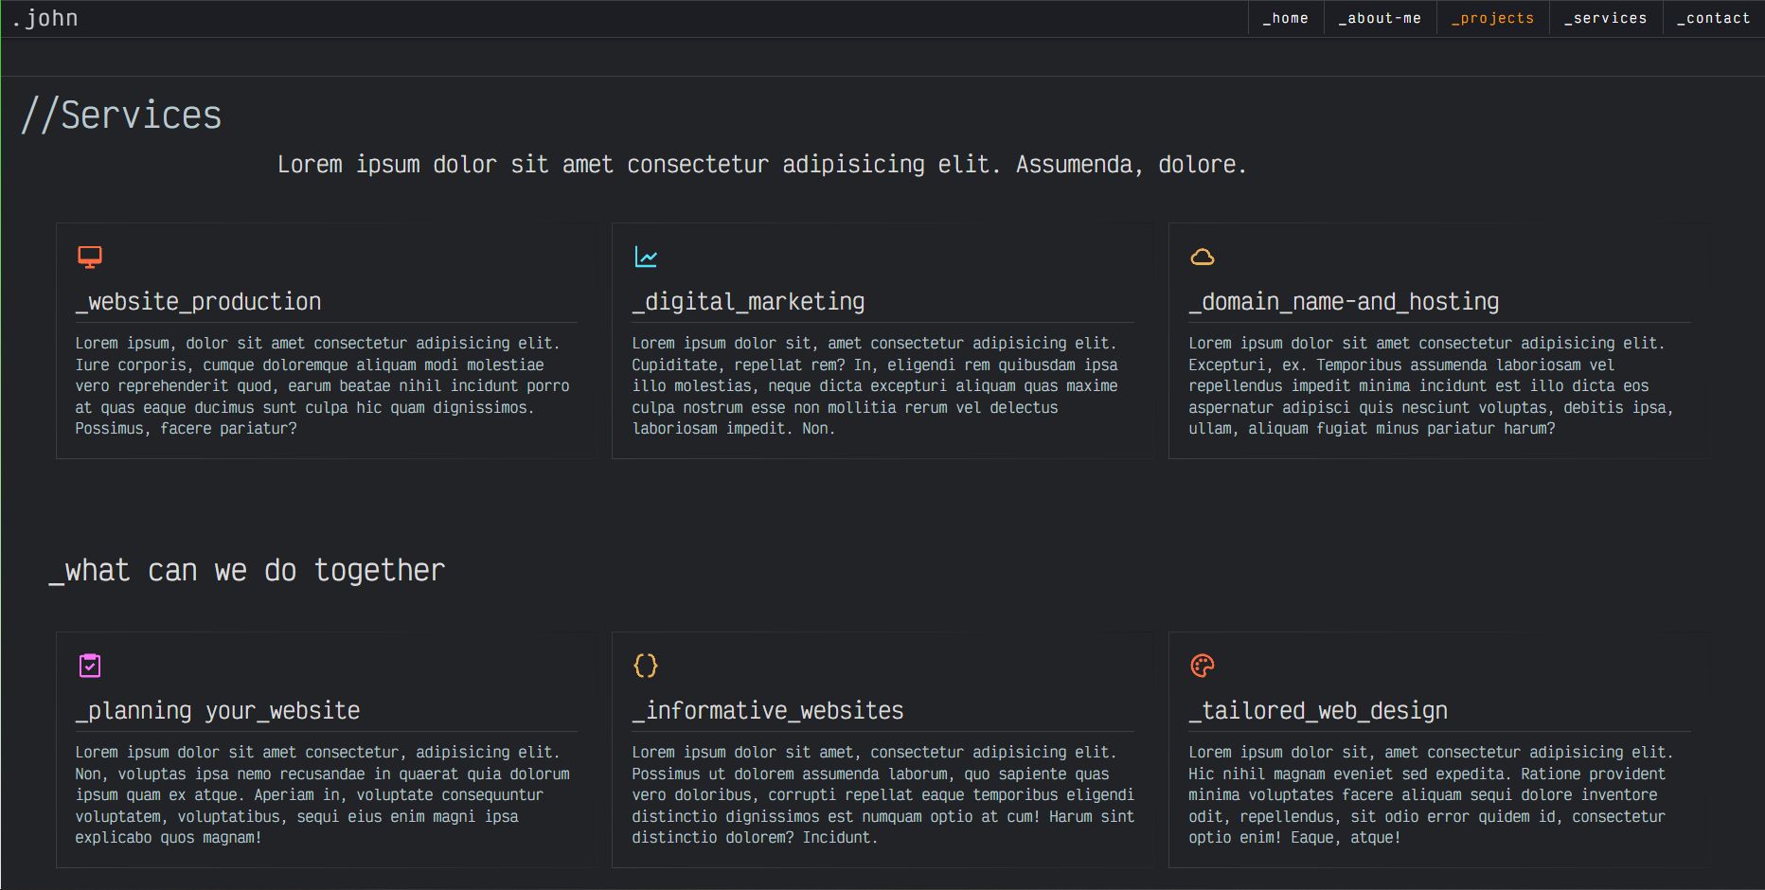Click the //Services page heading

tap(121, 116)
